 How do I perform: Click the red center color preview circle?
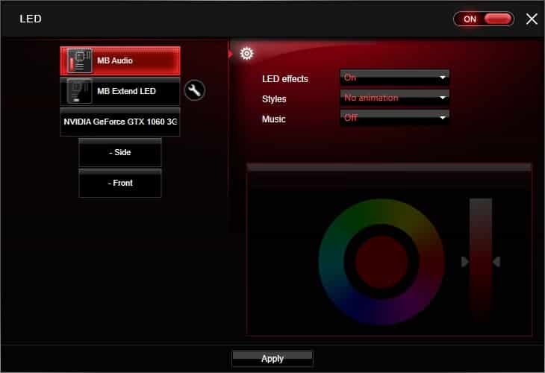[381, 262]
